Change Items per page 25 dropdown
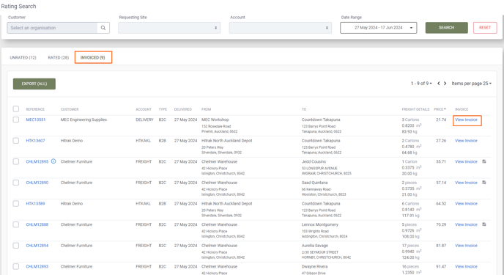504x275 pixels. pyautogui.click(x=472, y=84)
